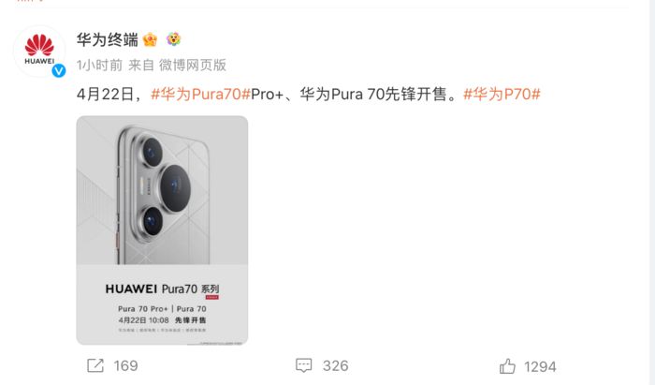Click the like count 1294

[x=540, y=366]
